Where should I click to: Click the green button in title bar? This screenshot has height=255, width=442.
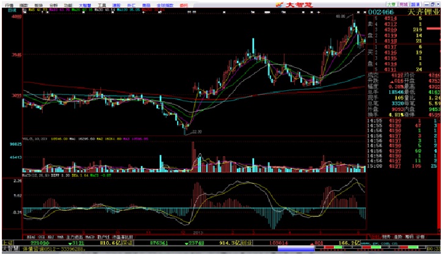coord(391,4)
